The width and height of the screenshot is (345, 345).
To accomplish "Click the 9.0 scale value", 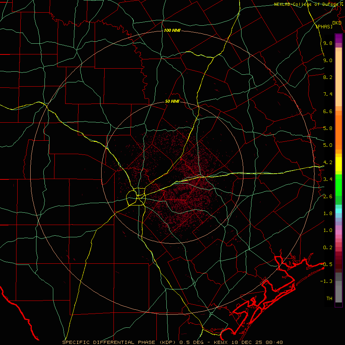I will tap(328, 60).
